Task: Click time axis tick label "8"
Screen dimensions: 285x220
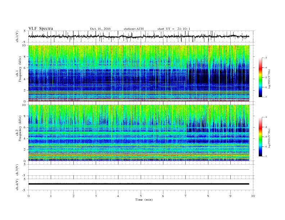Action: point(208,196)
